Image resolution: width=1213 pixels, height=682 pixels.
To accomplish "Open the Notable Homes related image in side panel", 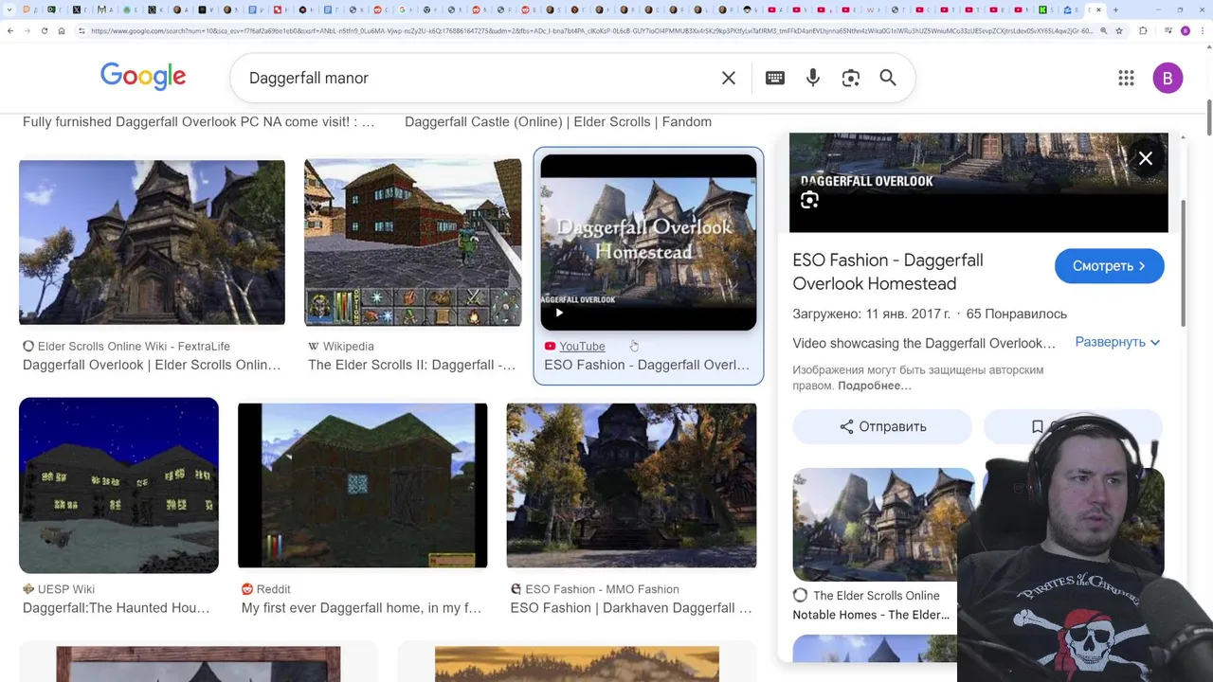I will coord(883,524).
